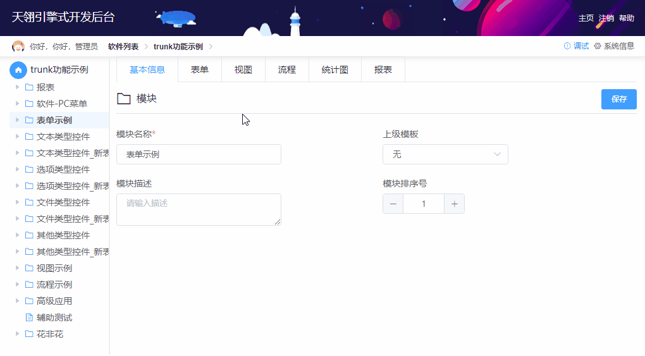
Task: Click the user avatar icon
Action: [18, 46]
